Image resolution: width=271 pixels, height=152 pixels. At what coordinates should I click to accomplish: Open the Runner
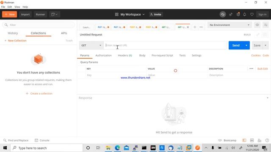[x=40, y=14]
